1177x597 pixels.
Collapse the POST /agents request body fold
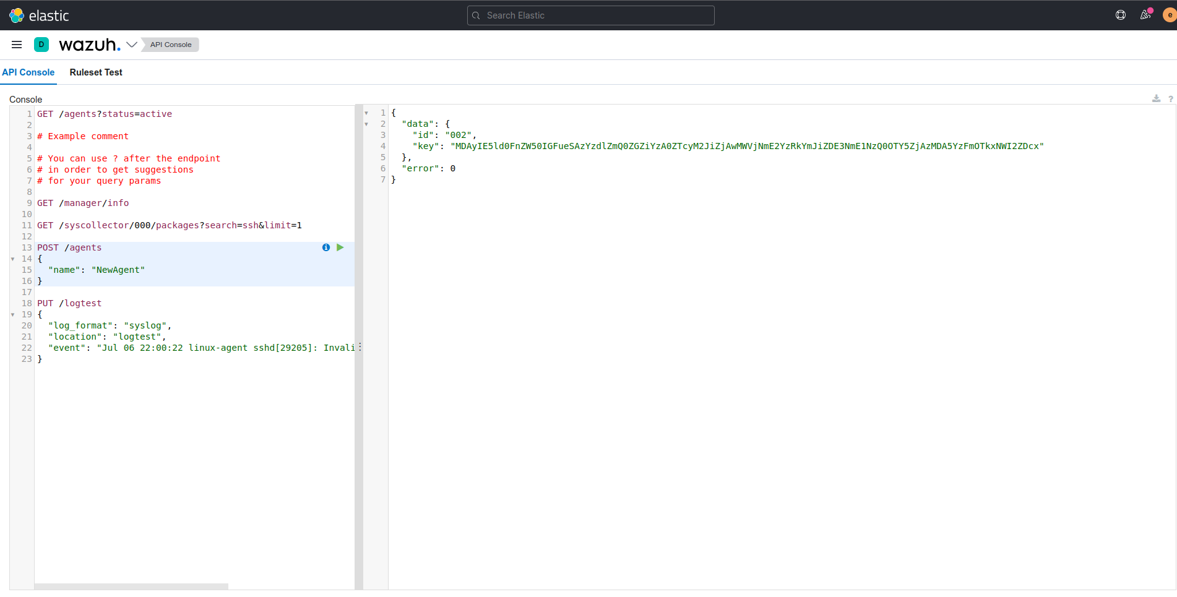(x=14, y=259)
